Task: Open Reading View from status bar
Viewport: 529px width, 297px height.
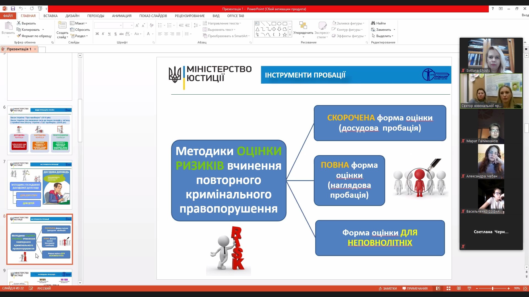Action: 459,288
